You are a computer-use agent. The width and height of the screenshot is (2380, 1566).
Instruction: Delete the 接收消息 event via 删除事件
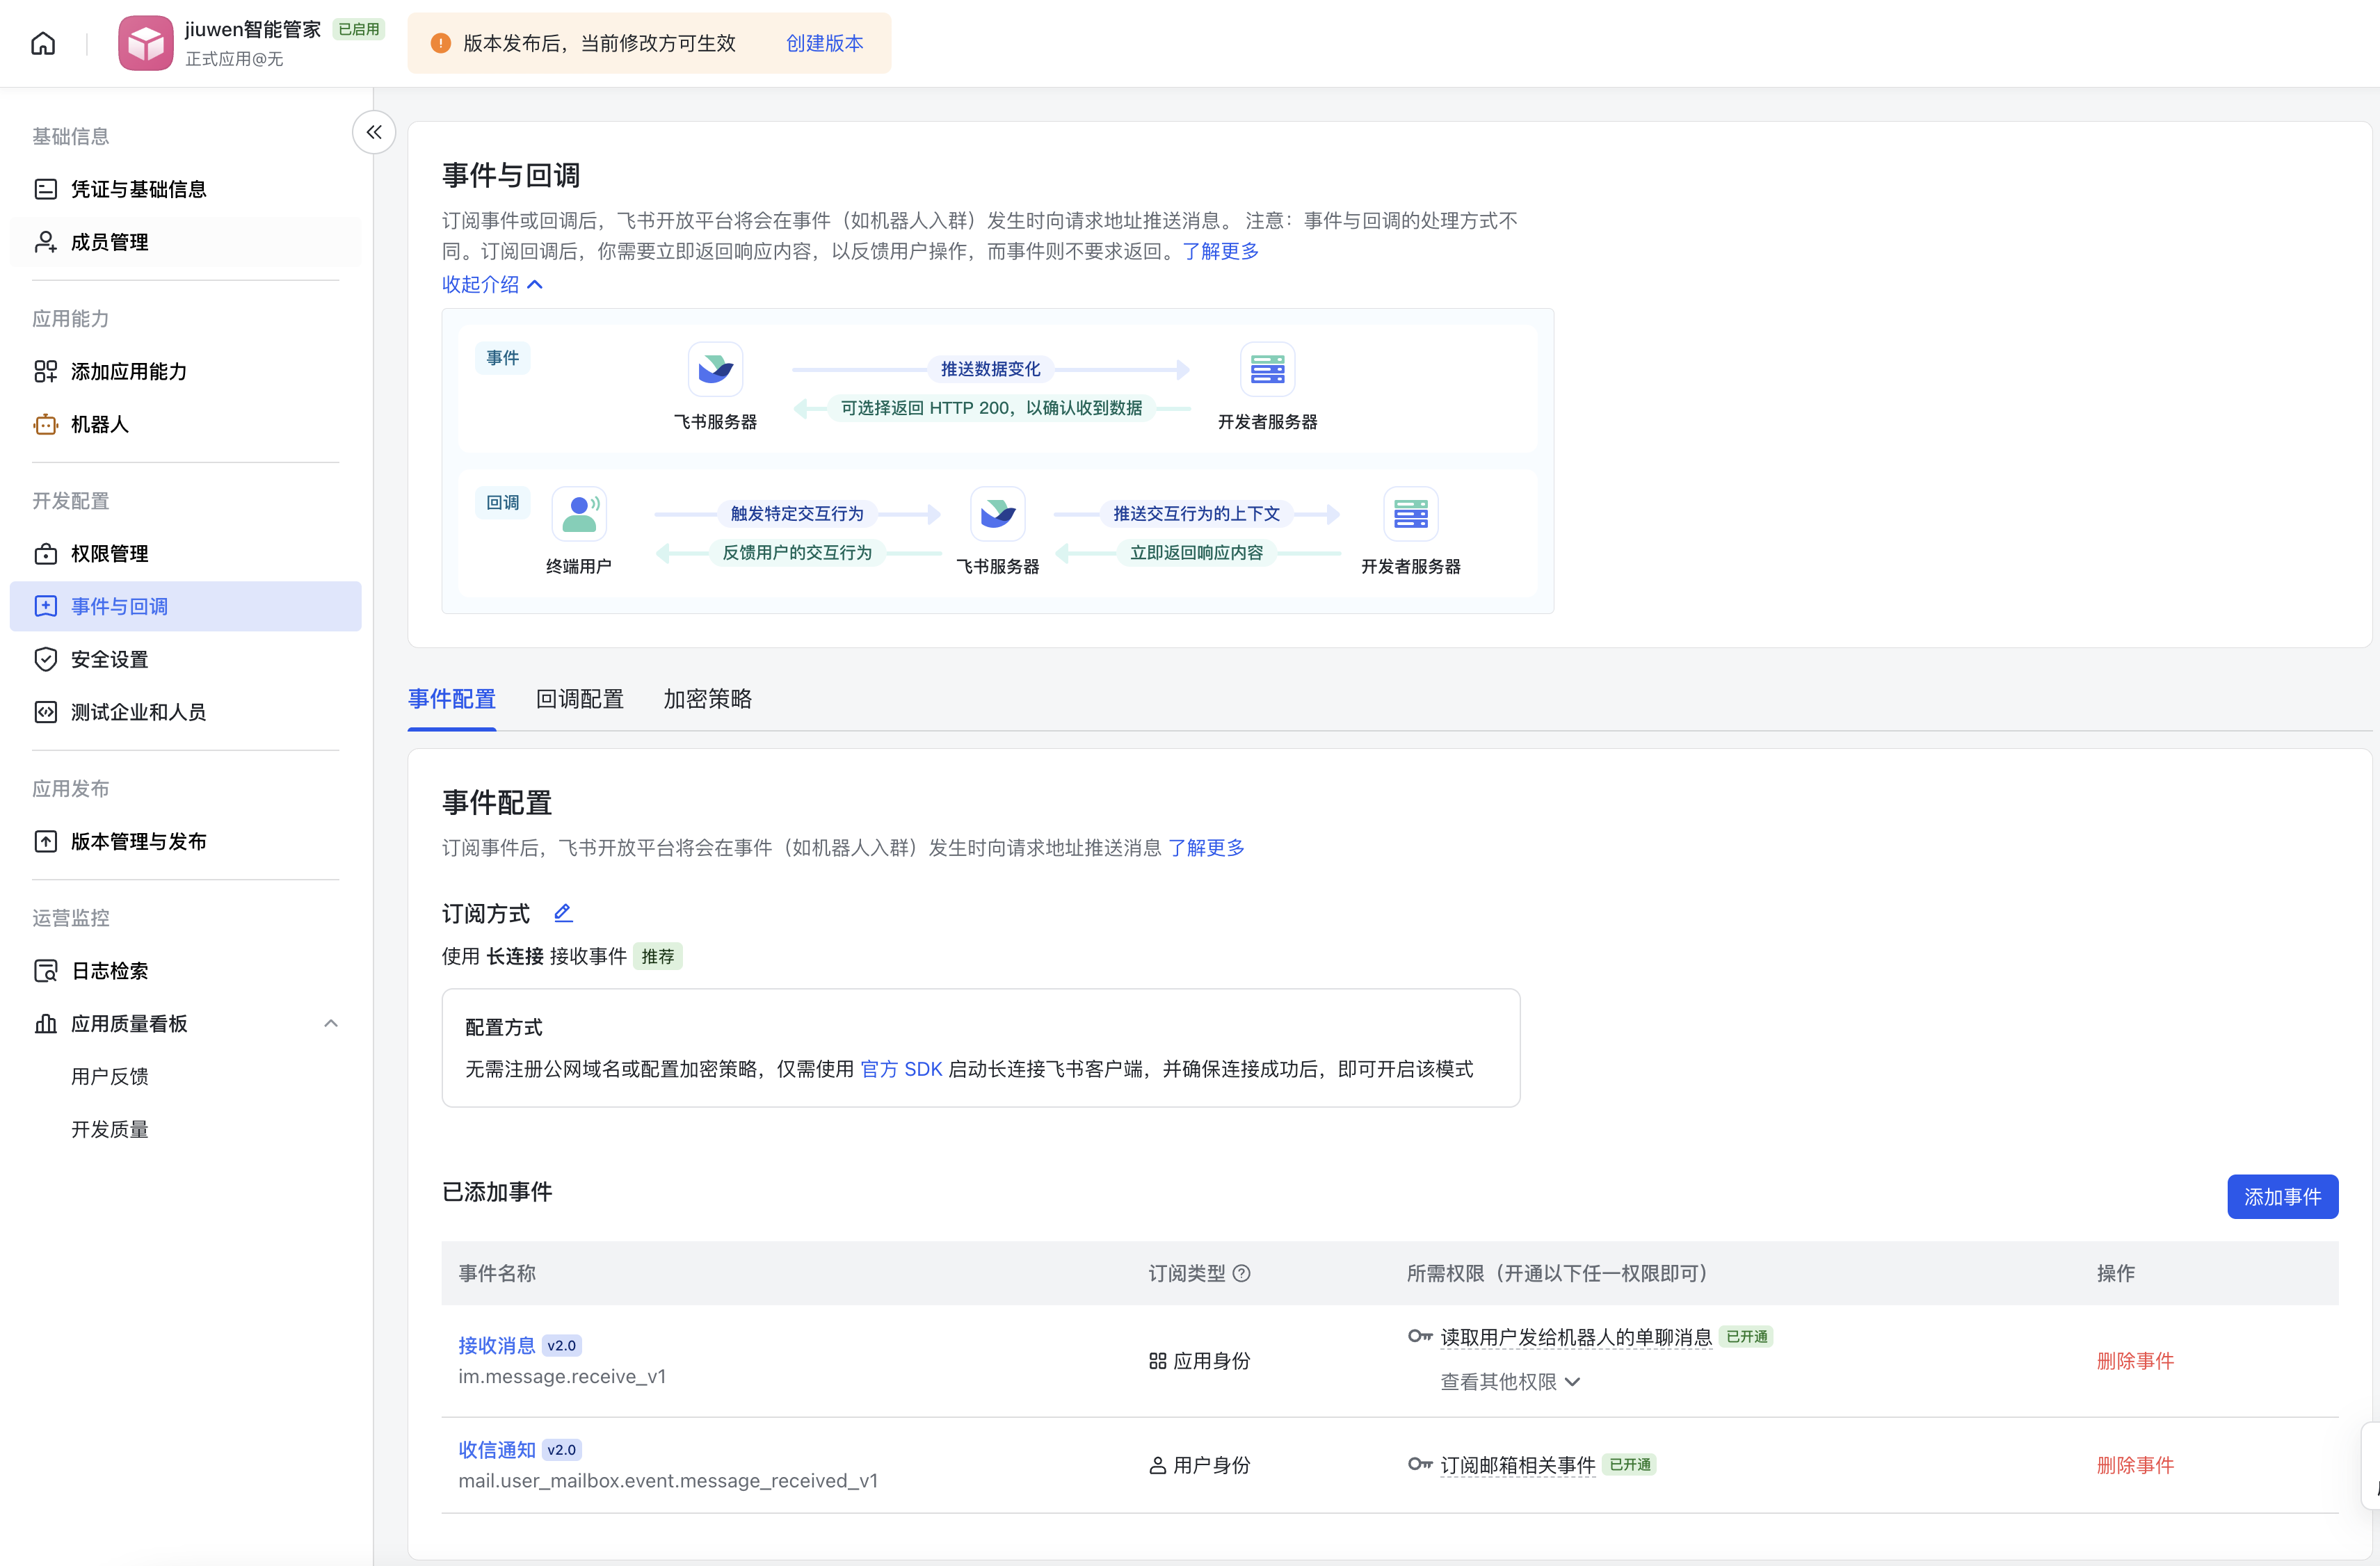pyautogui.click(x=2135, y=1360)
